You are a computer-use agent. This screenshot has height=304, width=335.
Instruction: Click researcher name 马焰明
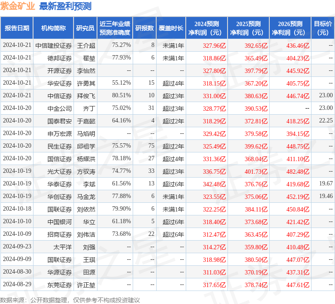click(86, 134)
